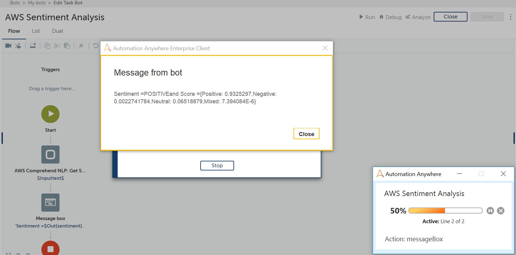
Task: Close the Automation Anywhere progress window
Action: point(503,174)
